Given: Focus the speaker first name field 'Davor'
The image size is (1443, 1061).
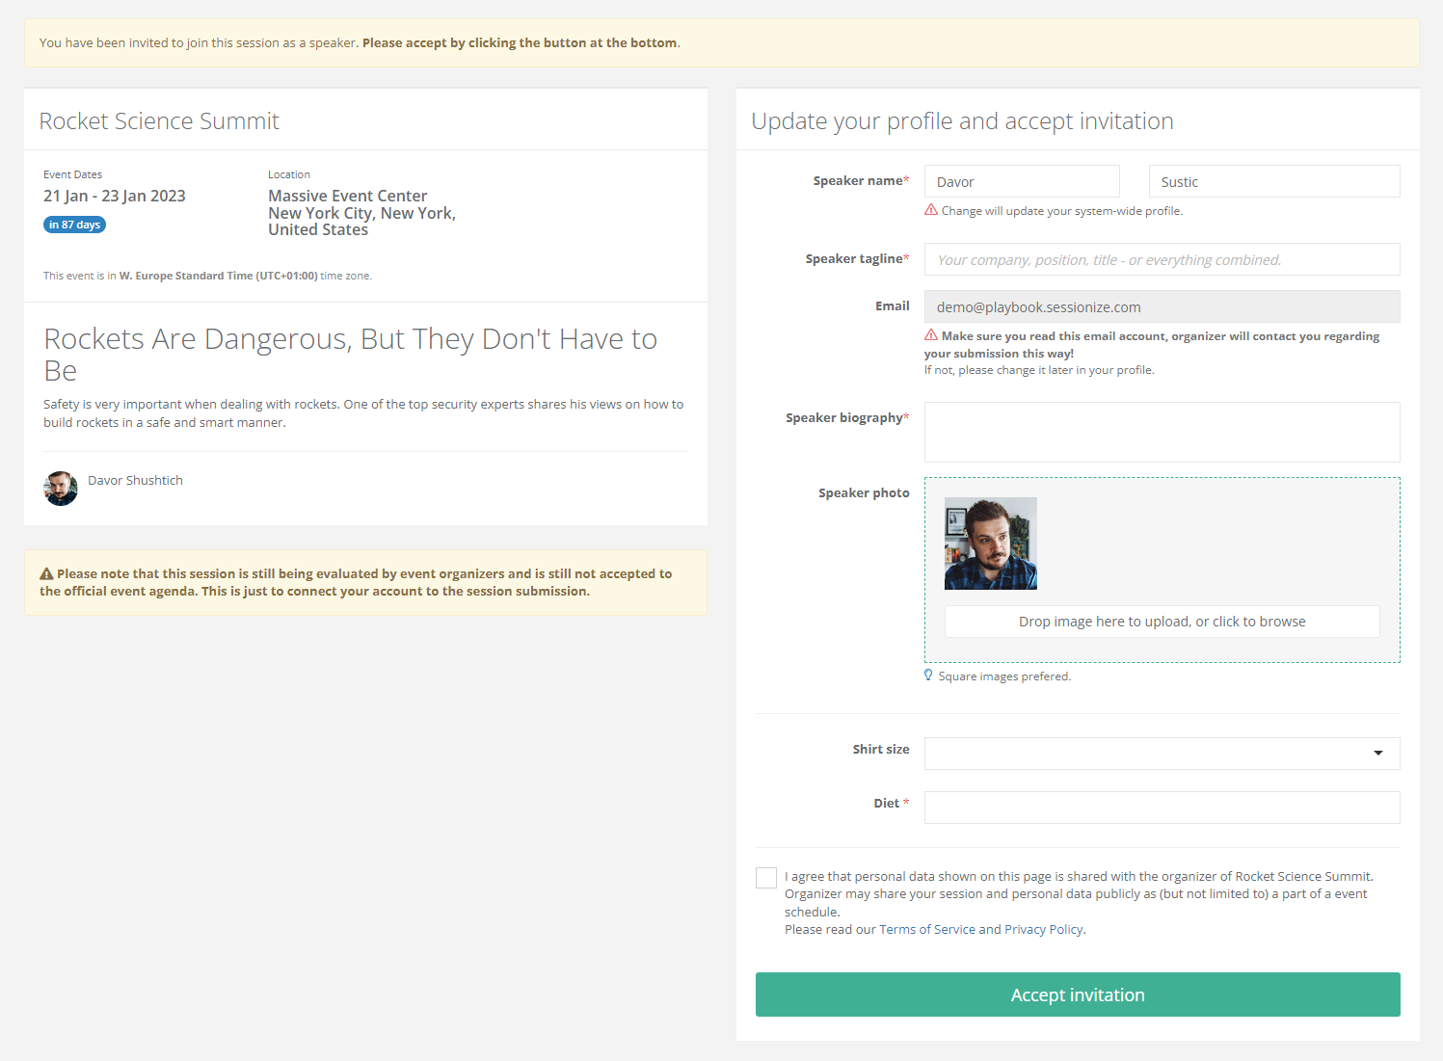Looking at the screenshot, I should tap(1022, 182).
